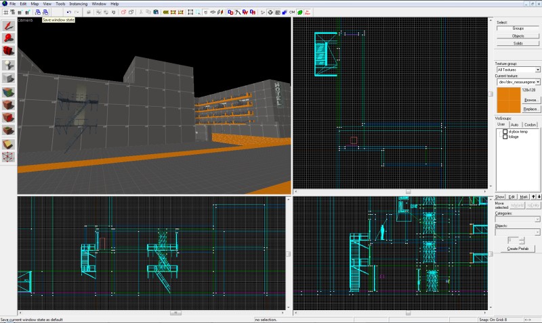Select the Block tool gray cube

point(8,78)
